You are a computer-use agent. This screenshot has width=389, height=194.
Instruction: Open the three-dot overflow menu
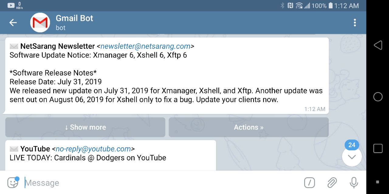355,23
